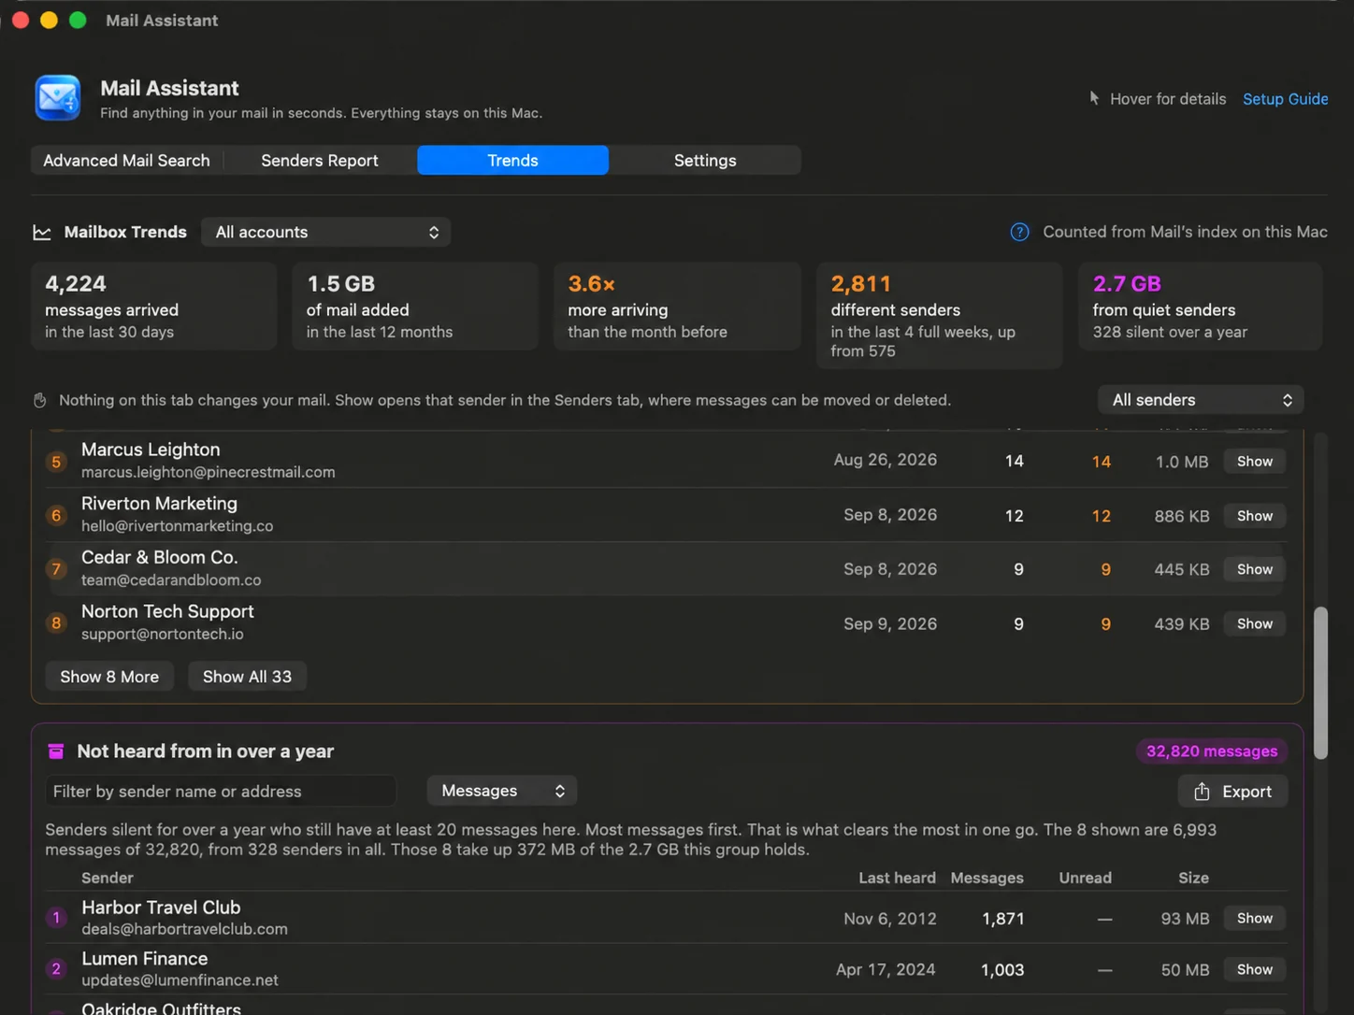Viewport: 1354px width, 1015px height.
Task: Show Lumen Finance sender
Action: click(1255, 970)
